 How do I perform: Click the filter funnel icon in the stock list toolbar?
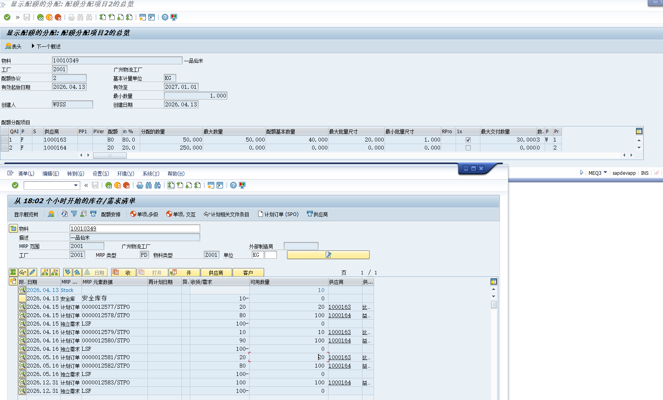74,214
